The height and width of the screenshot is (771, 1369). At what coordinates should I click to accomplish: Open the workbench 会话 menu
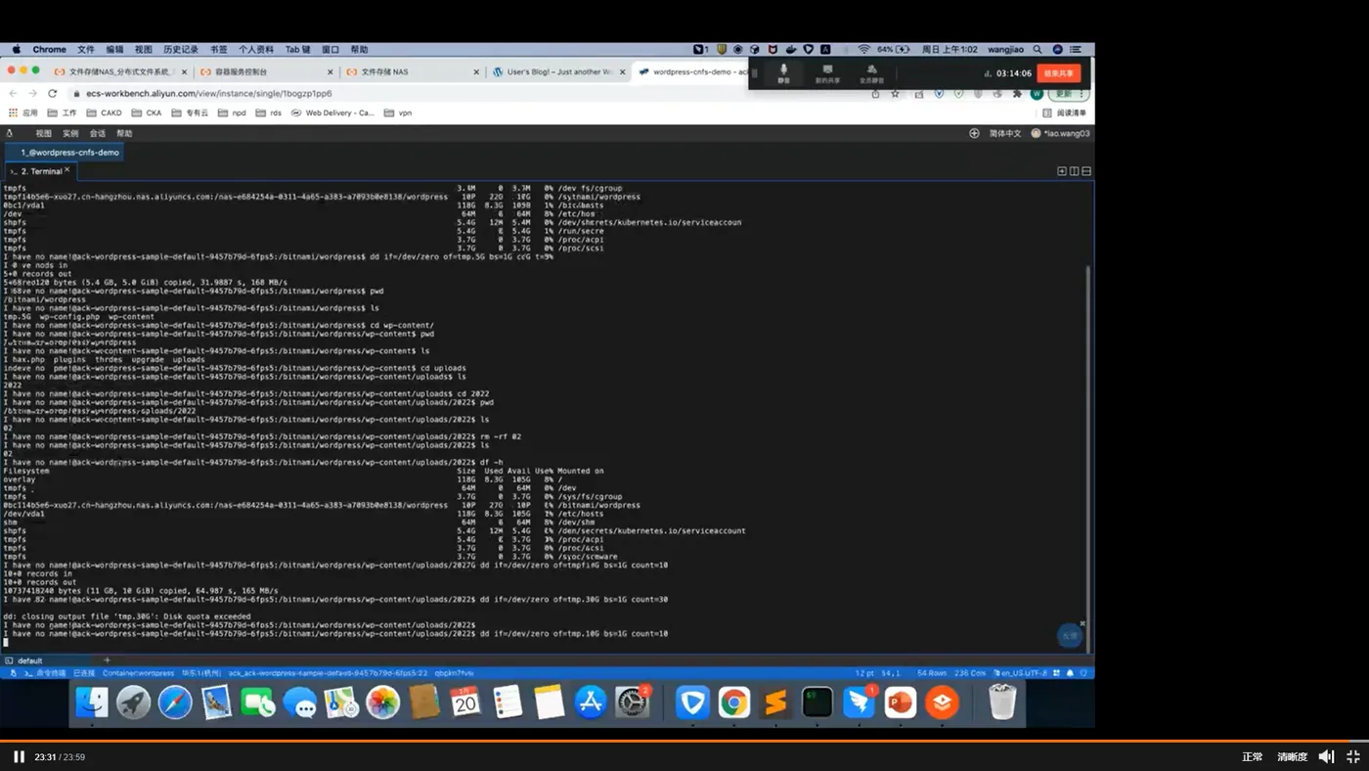[98, 133]
